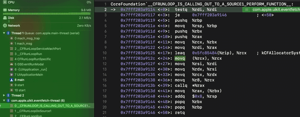Select frame 3 __CFRunLoopRun in Thread 1
Screen dimensions: 300x117
click(47, 54)
